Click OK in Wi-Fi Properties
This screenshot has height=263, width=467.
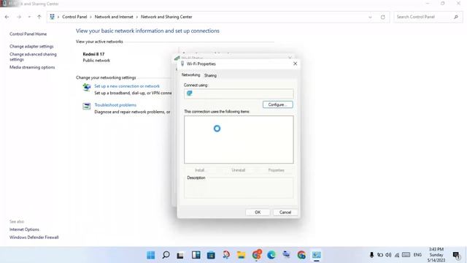click(258, 213)
